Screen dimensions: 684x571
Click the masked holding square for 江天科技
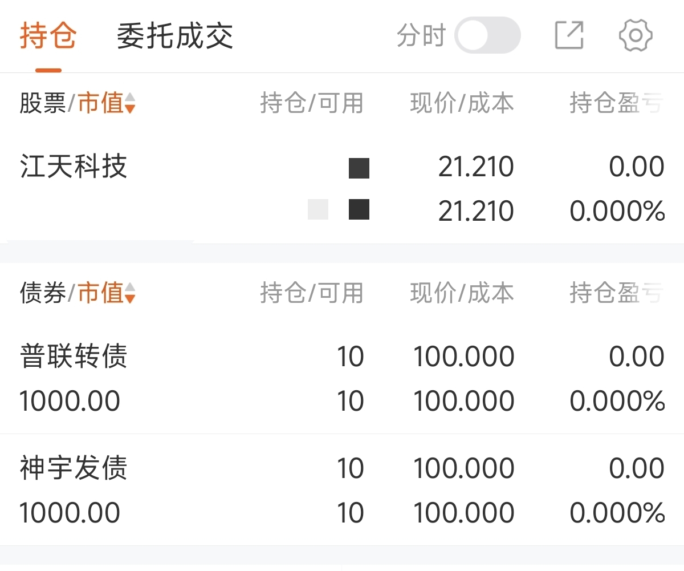coord(359,168)
